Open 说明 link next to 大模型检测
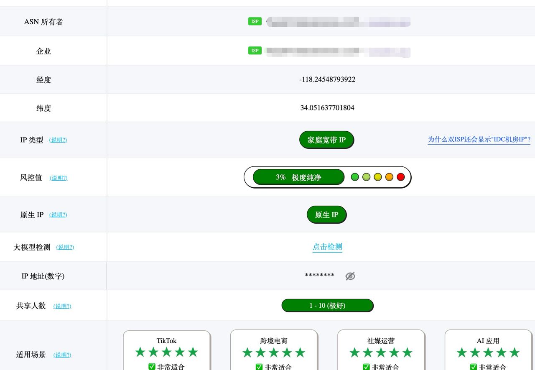Image resolution: width=535 pixels, height=370 pixels. (65, 248)
